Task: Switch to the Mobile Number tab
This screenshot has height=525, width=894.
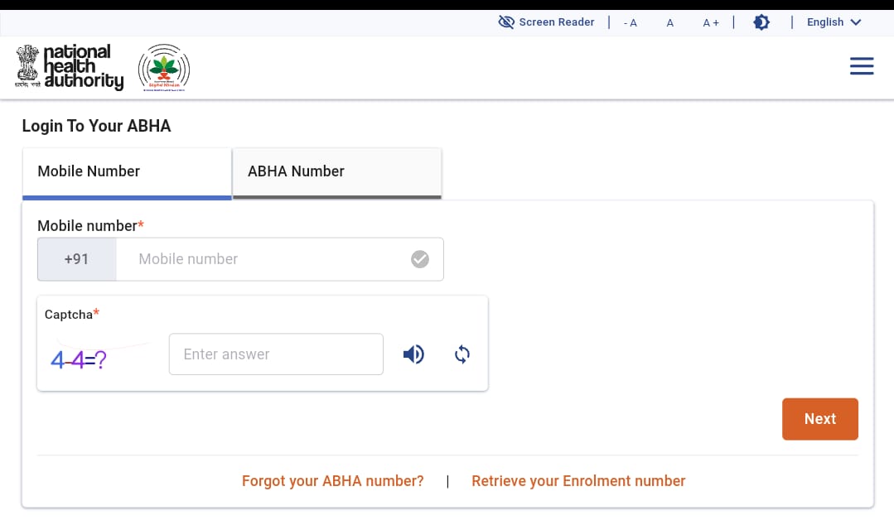Action: (127, 172)
